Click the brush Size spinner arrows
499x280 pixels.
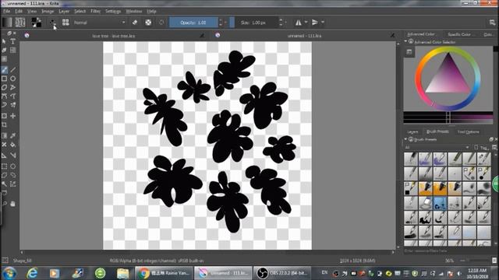[x=281, y=23]
